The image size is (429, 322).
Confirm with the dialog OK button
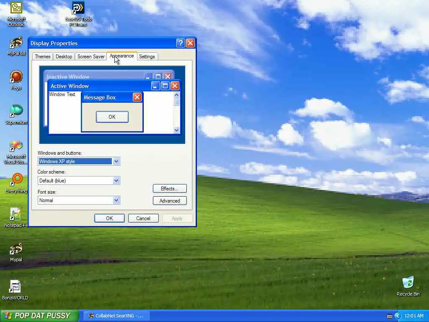109,218
